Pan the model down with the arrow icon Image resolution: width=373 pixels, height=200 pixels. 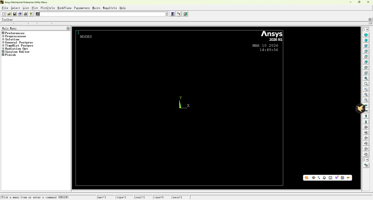[366, 122]
